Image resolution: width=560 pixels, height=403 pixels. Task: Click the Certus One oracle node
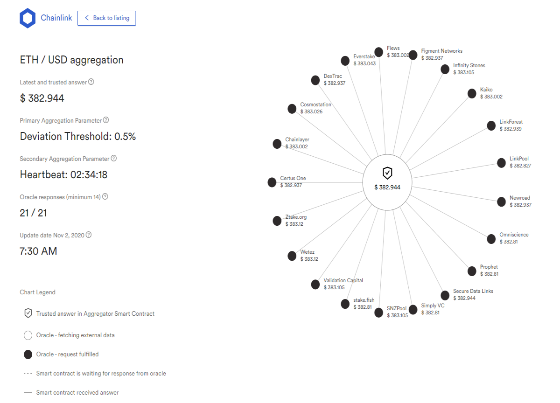pos(272,182)
